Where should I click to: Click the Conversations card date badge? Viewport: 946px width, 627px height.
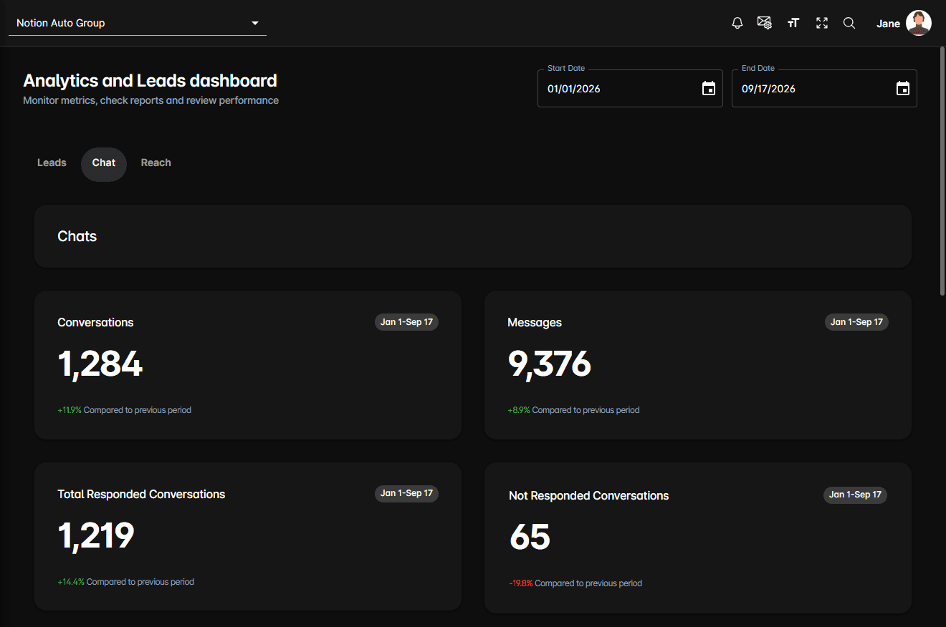(x=406, y=322)
